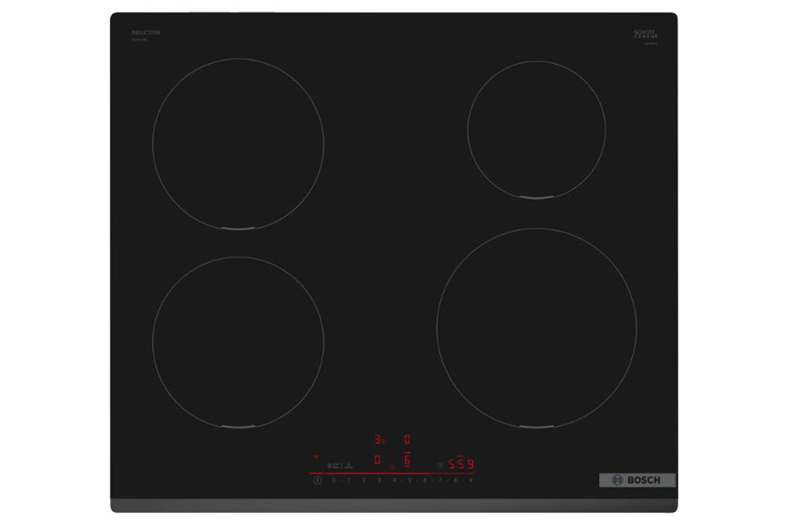Select the Bosch logo badge
789x526 pixels.
click(x=637, y=480)
